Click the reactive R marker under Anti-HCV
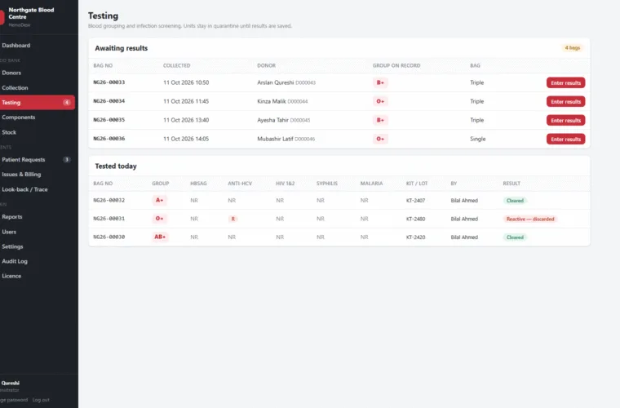This screenshot has width=620, height=408. pos(232,219)
